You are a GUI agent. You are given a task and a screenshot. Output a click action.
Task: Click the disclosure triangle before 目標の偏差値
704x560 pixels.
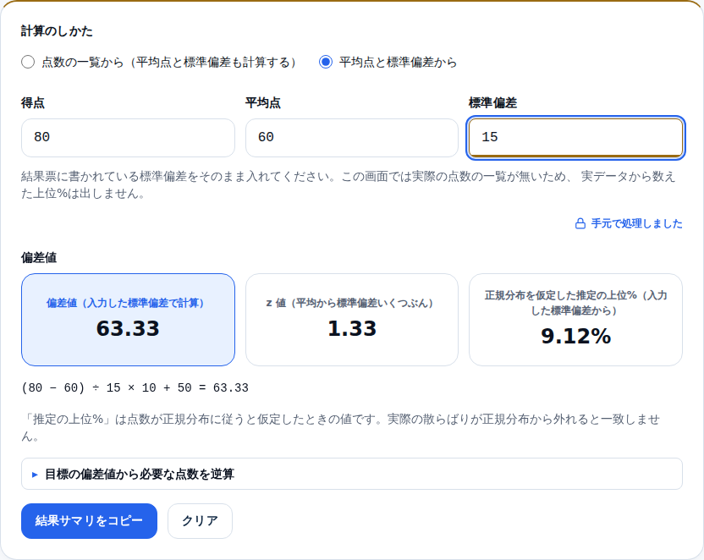(35, 475)
